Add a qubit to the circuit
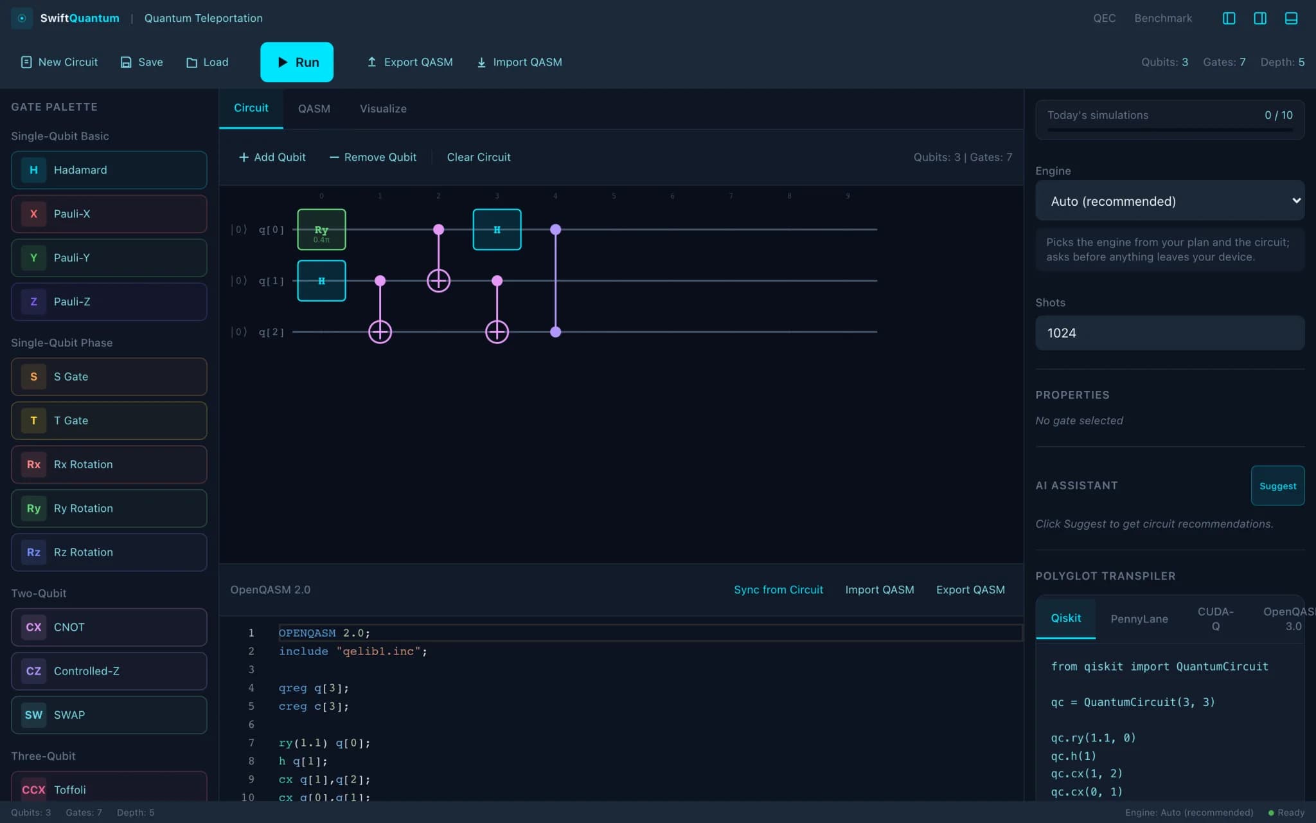 click(272, 157)
